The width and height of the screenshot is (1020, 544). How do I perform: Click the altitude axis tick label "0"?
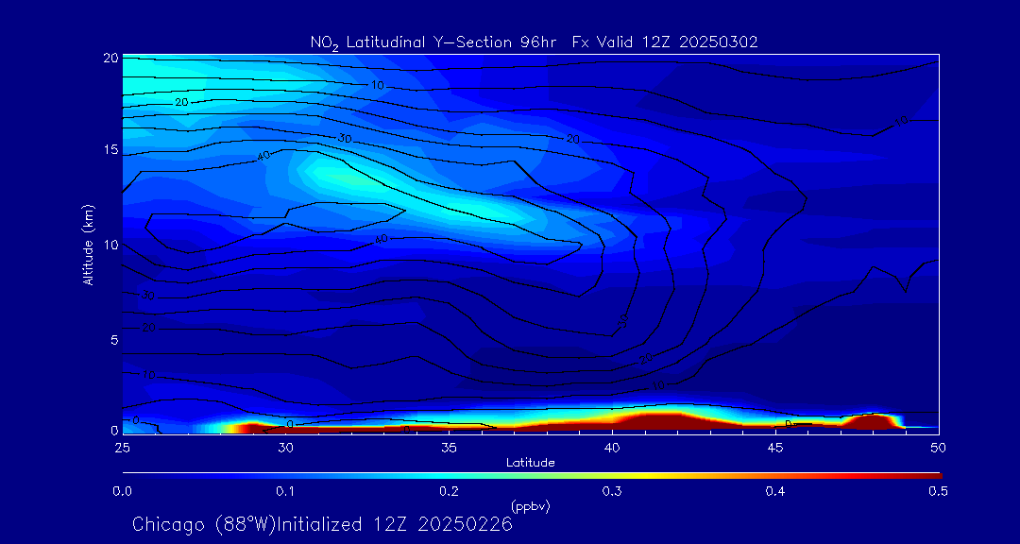point(114,430)
